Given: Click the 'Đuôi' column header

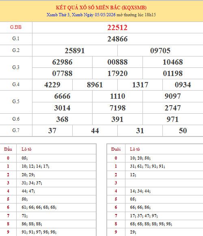Looking at the screenshot, I should click(116, 149).
